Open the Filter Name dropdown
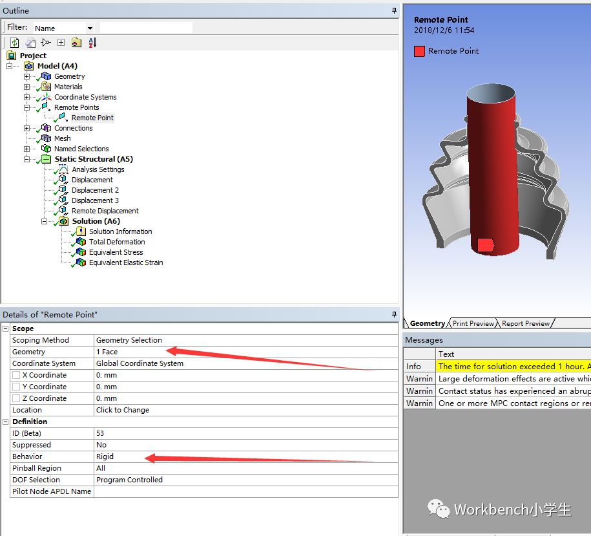 pyautogui.click(x=90, y=28)
